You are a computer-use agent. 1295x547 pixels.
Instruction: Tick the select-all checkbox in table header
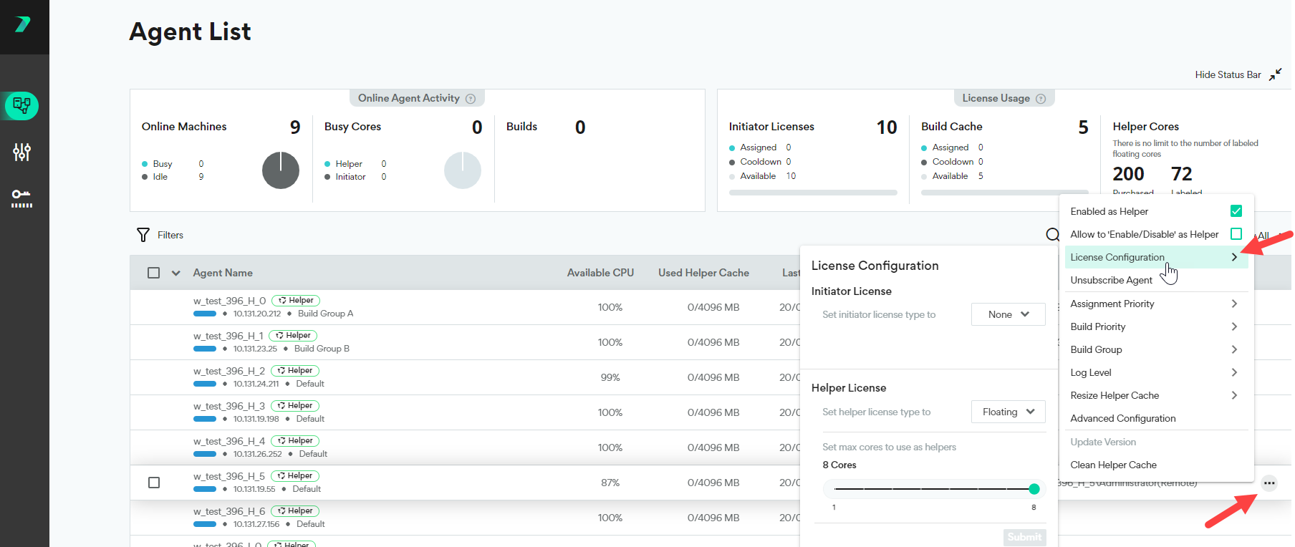click(x=153, y=273)
